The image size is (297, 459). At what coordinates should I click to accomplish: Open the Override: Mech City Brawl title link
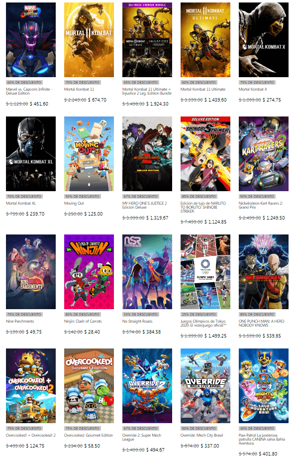(201, 435)
